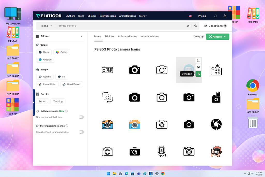Select the camera rotate arrows icon
The width and height of the screenshot is (265, 177).
click(107, 97)
